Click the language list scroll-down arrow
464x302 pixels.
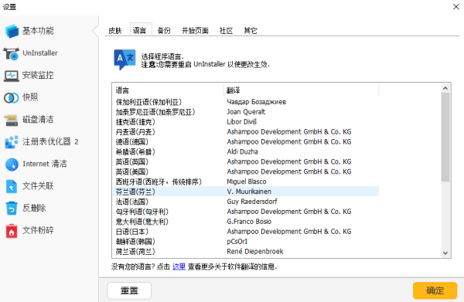coord(445,253)
